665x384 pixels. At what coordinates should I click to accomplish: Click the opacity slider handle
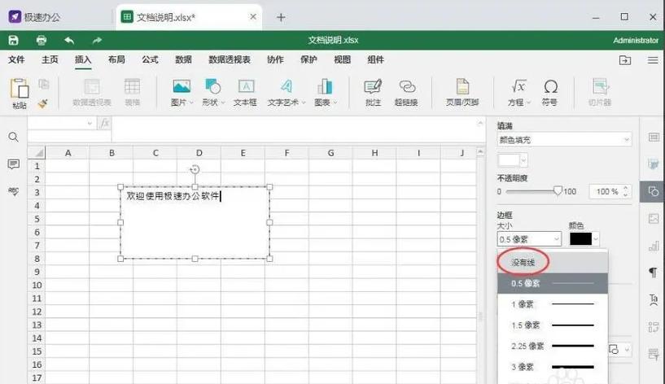point(558,190)
